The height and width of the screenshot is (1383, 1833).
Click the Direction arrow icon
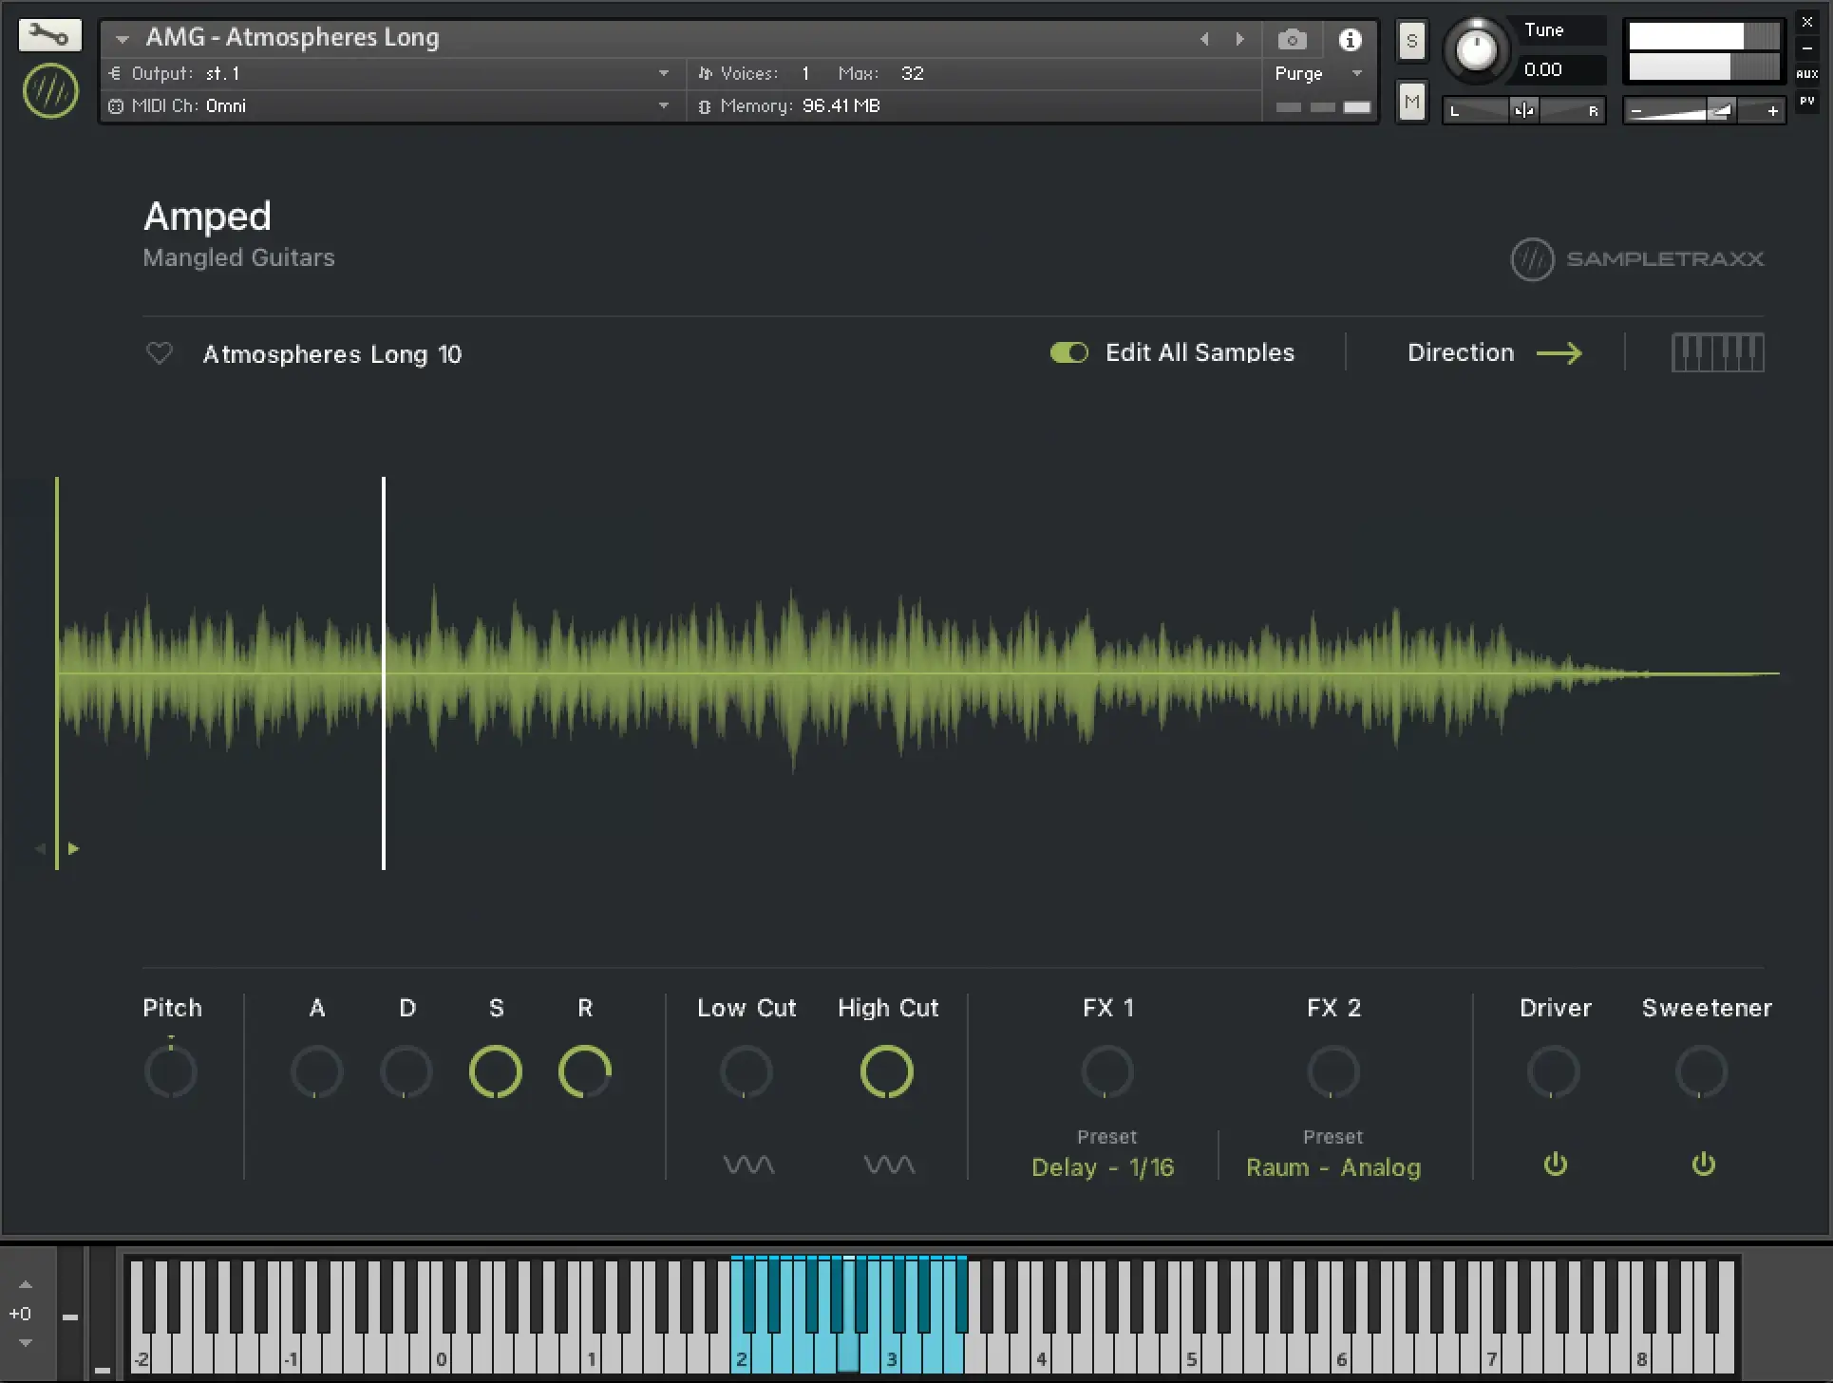[x=1559, y=353]
